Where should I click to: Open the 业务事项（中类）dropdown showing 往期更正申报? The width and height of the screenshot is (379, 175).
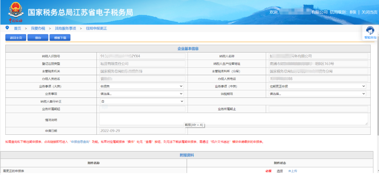point(317,86)
